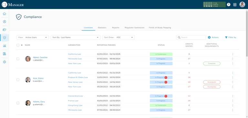Image resolution: width=248 pixels, height=118 pixels.
Task: Click Caroline Abbot's photo thumbnail
Action: coord(28,59)
